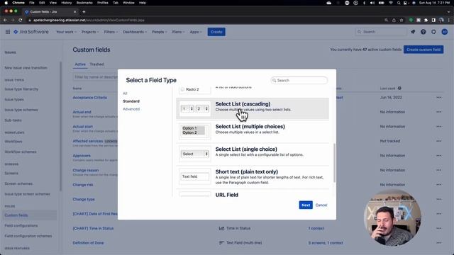Viewport: 454px width, 255px height.
Task: Open a new Chrome tab
Action: (84, 12)
